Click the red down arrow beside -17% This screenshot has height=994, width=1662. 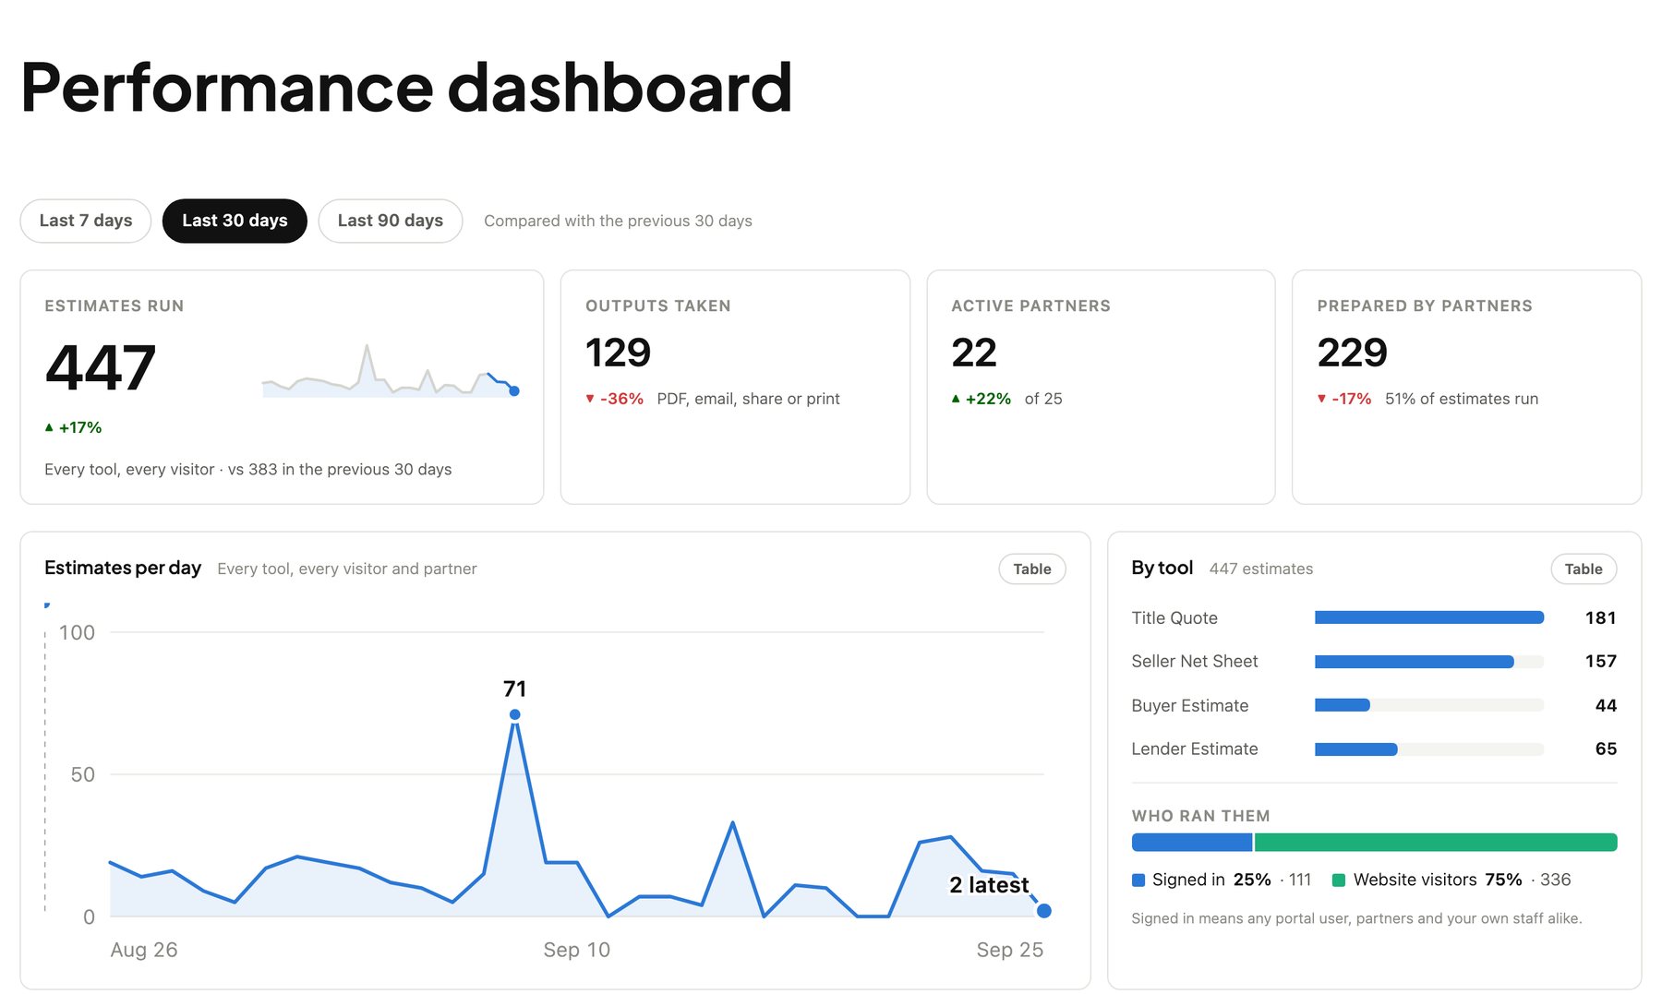(x=1321, y=399)
